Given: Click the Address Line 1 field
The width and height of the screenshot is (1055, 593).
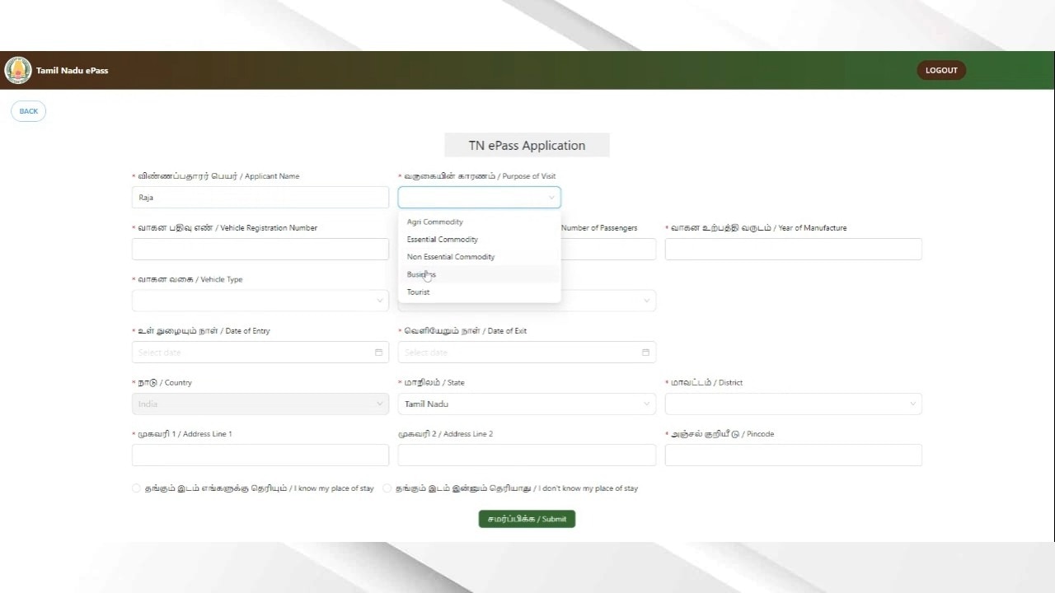Looking at the screenshot, I should point(260,455).
